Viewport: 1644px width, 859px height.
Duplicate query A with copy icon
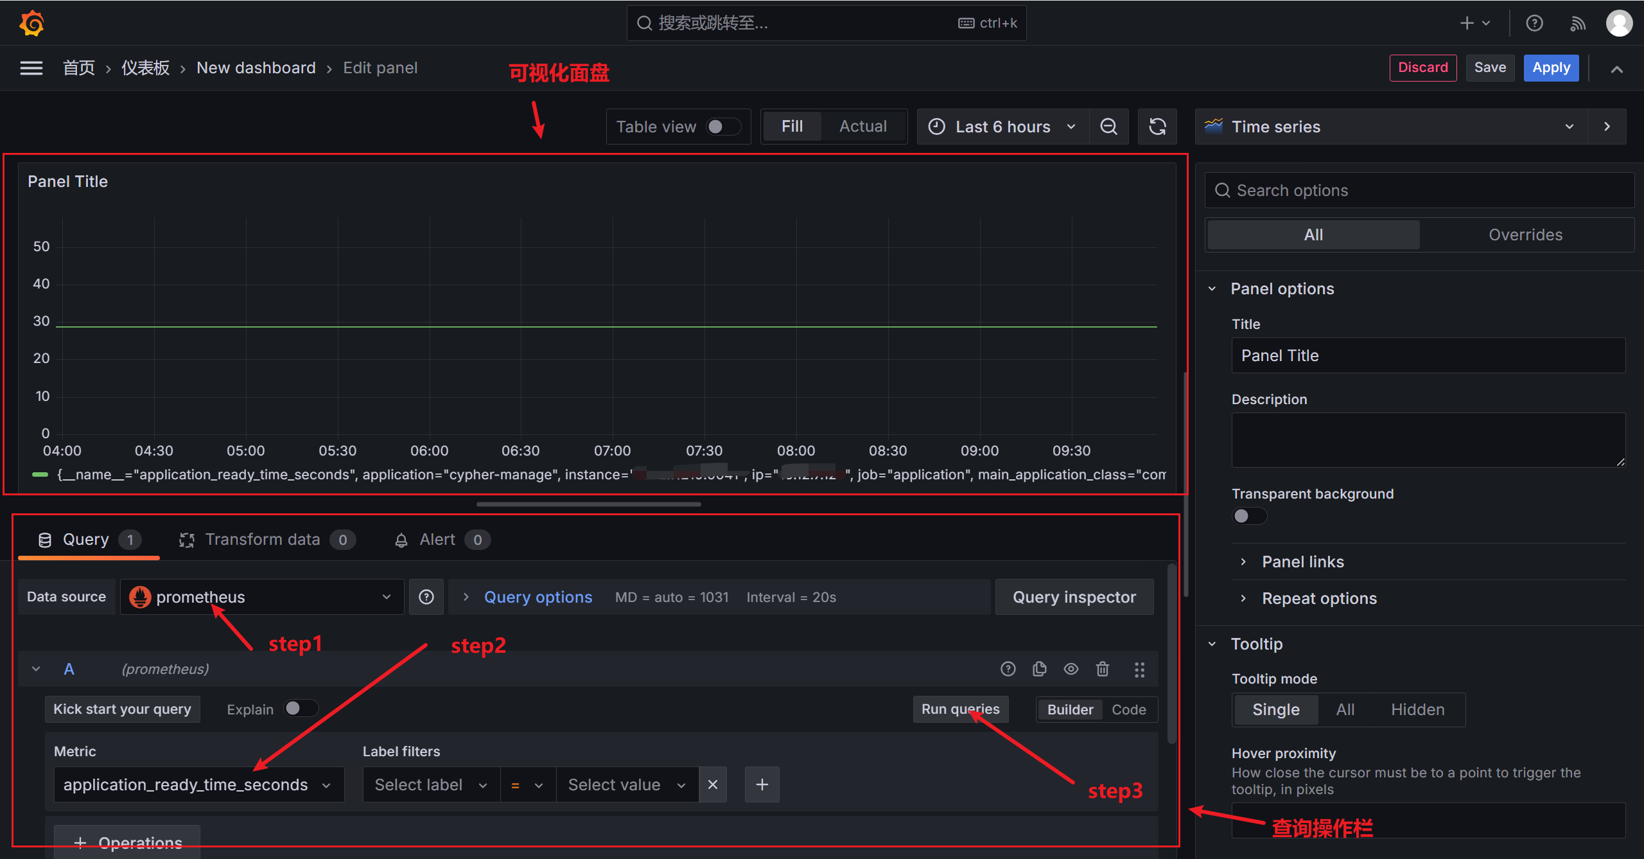point(1039,669)
